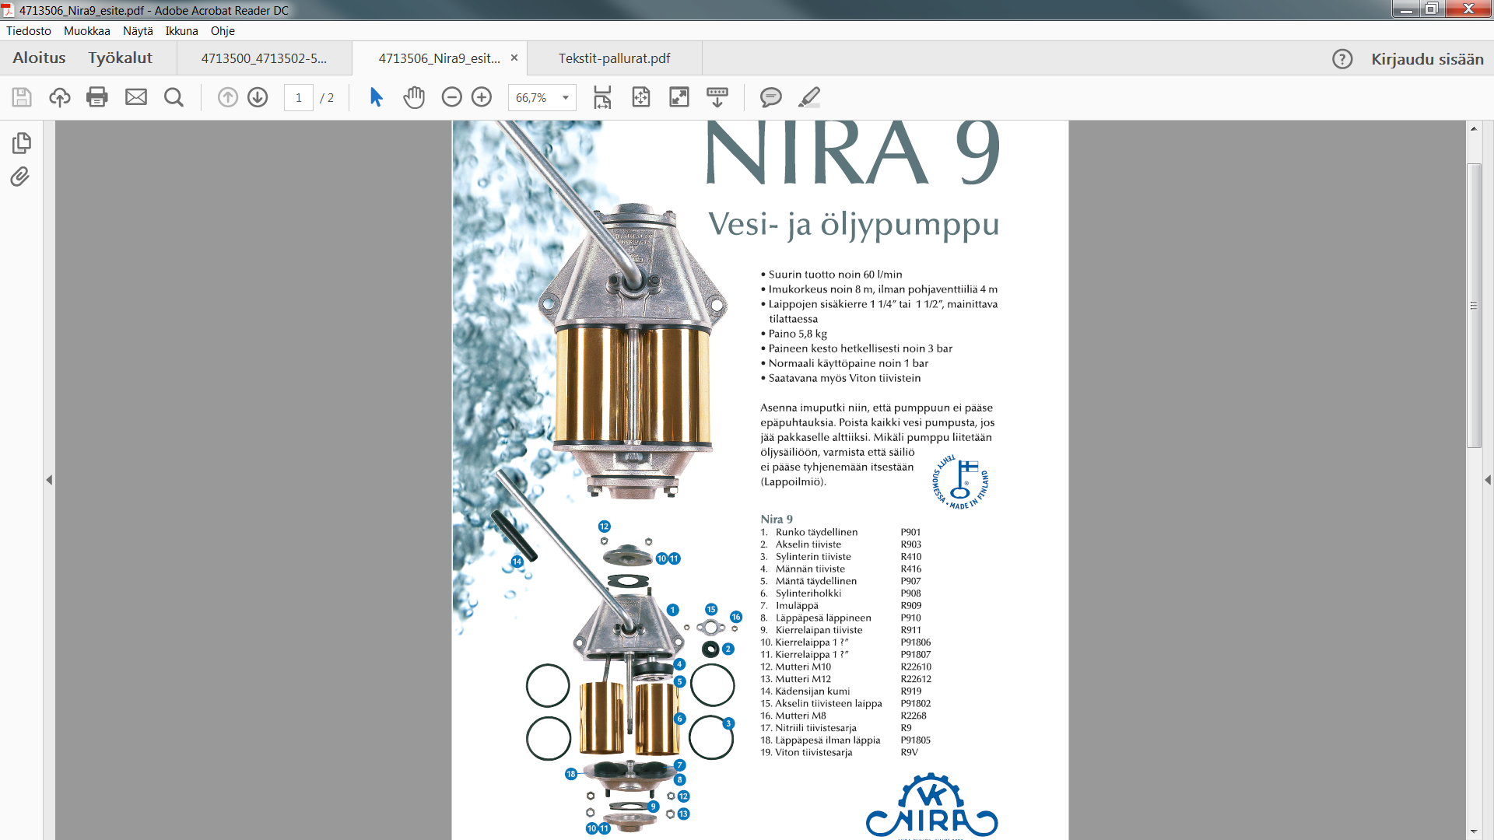Open the Find text magnifier icon
1494x840 pixels.
[x=174, y=97]
